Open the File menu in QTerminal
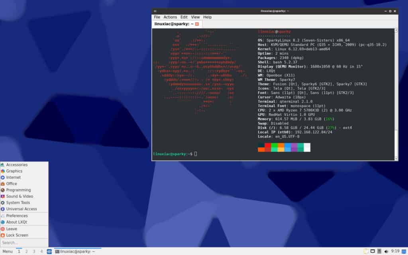The image size is (408, 255). (157, 17)
